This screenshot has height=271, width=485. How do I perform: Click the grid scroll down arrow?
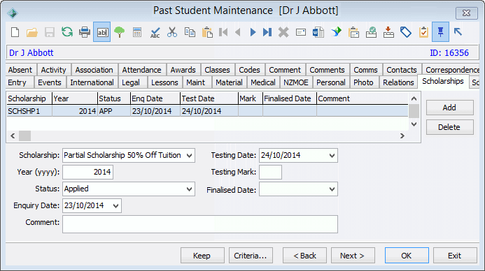(x=414, y=124)
